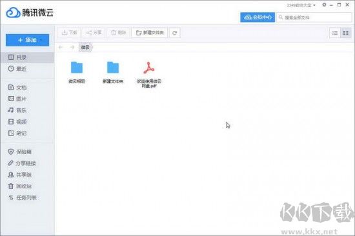
Task: Create a folder with 新建文件夹
Action: 150,33
